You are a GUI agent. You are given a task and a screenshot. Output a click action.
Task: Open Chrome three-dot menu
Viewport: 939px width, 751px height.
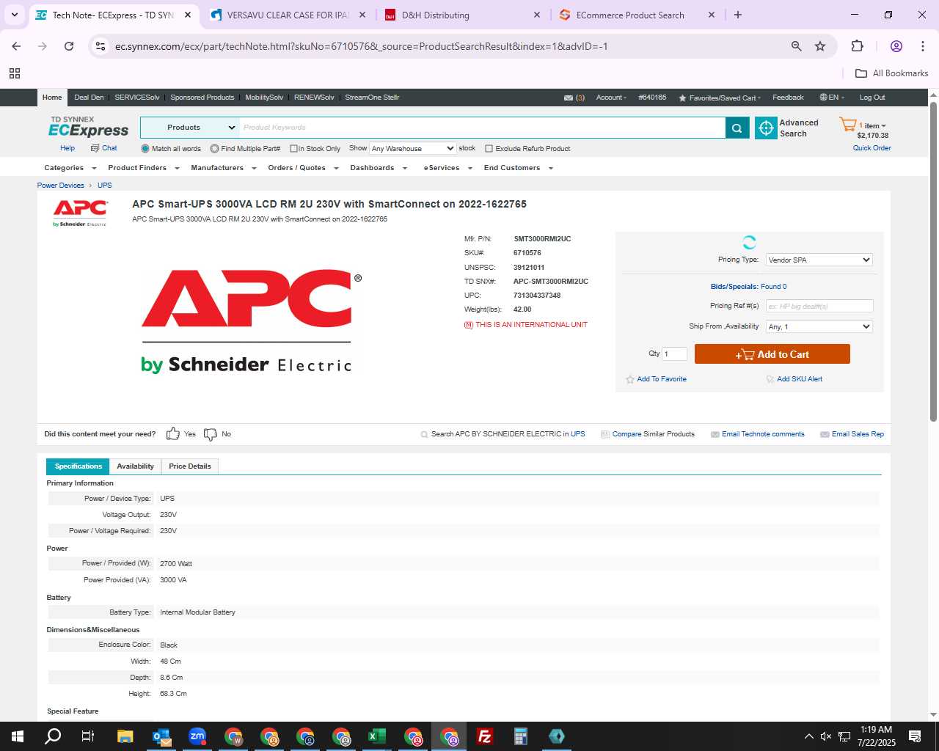point(922,46)
